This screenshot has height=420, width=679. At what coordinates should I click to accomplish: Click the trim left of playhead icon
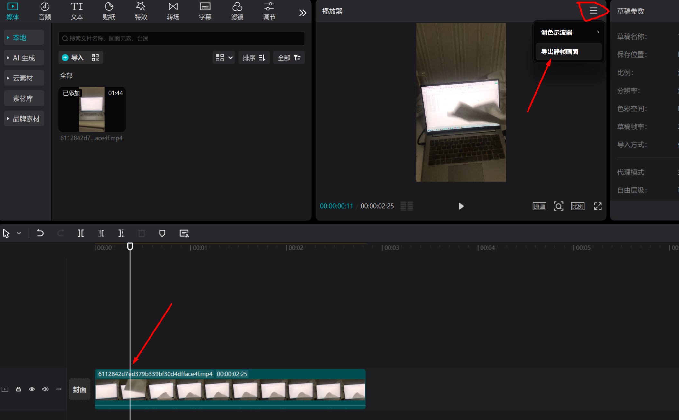pyautogui.click(x=101, y=233)
